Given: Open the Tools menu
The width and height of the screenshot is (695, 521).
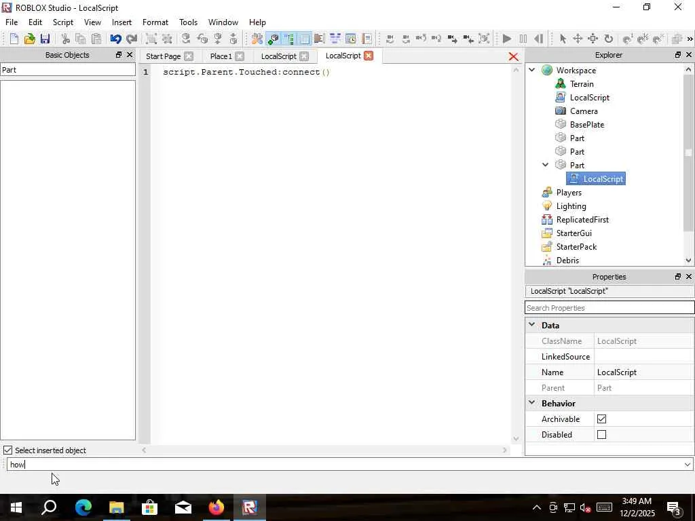Looking at the screenshot, I should coord(189,22).
